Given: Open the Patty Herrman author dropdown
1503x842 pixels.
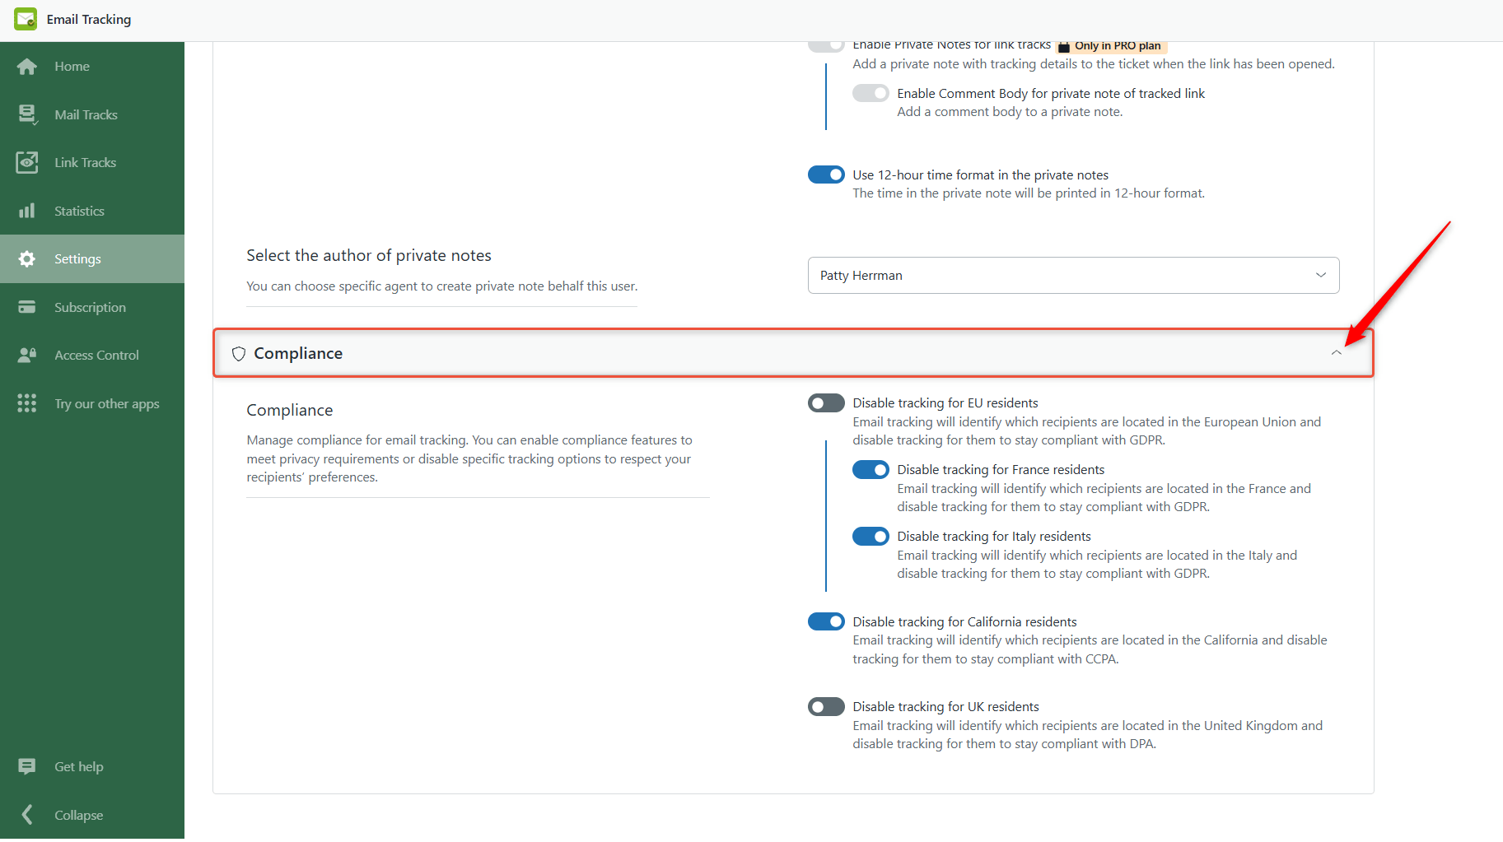Looking at the screenshot, I should pyautogui.click(x=1073, y=276).
